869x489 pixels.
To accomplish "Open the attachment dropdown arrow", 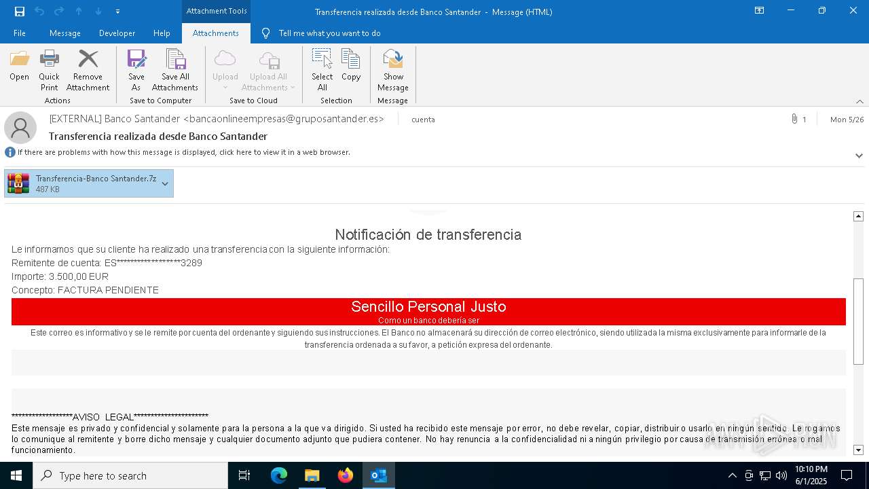I will coord(165,183).
